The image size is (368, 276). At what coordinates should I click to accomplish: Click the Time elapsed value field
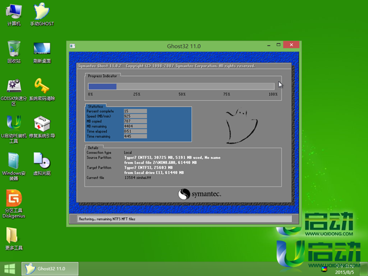pos(136,131)
